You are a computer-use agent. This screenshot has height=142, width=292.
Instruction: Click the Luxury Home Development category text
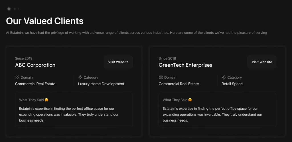[x=101, y=84]
